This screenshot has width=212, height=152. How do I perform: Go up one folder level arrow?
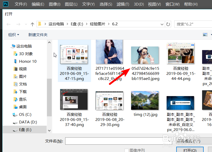point(32,24)
